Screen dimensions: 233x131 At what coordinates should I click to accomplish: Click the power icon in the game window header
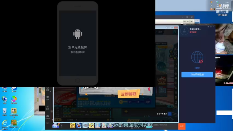tap(175, 32)
